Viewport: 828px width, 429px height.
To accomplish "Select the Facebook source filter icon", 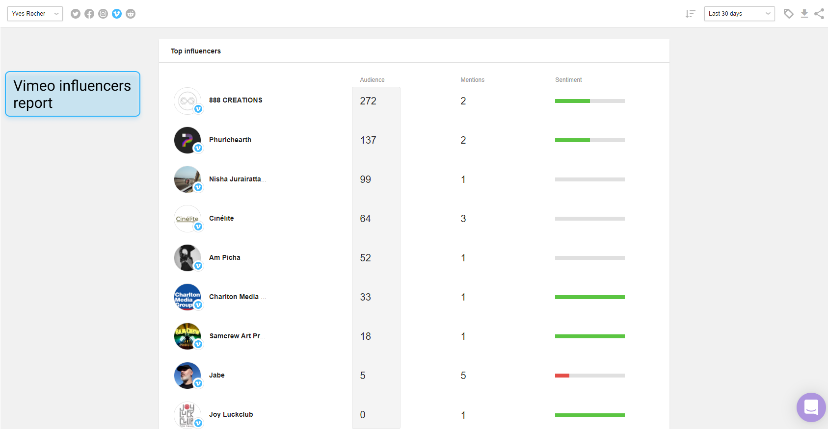I will [89, 14].
